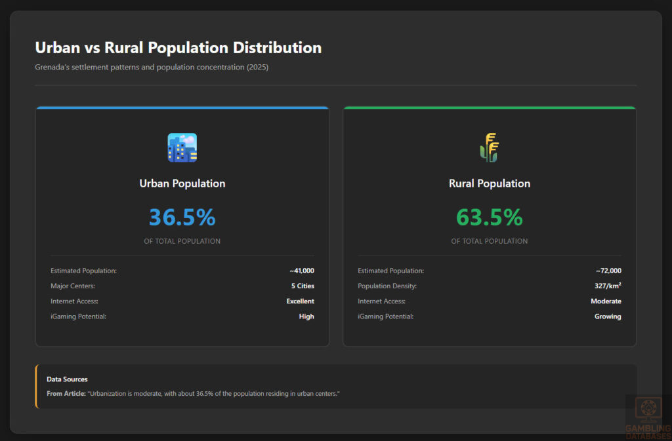672x441 pixels.
Task: Select the Grenada settlement patterns subtitle
Action: coord(152,67)
